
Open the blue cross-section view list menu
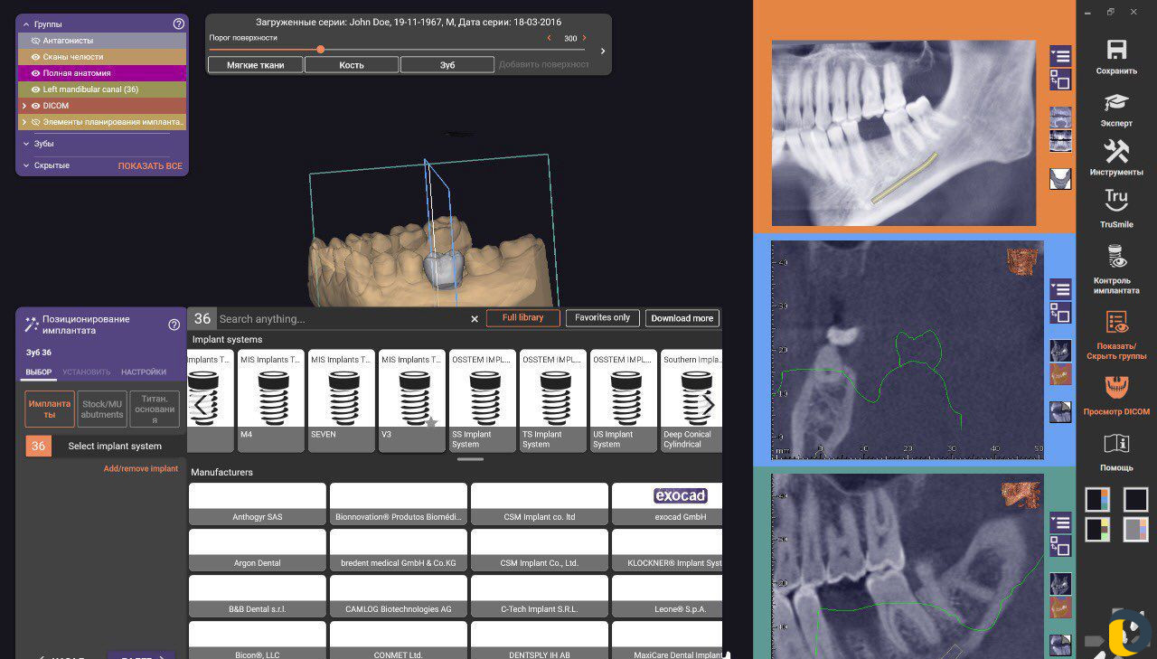click(x=1060, y=289)
